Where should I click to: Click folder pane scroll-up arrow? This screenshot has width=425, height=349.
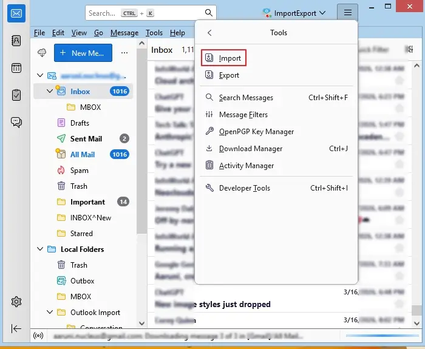(x=141, y=43)
